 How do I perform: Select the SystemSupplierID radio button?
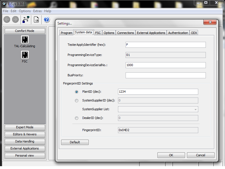click(77, 101)
